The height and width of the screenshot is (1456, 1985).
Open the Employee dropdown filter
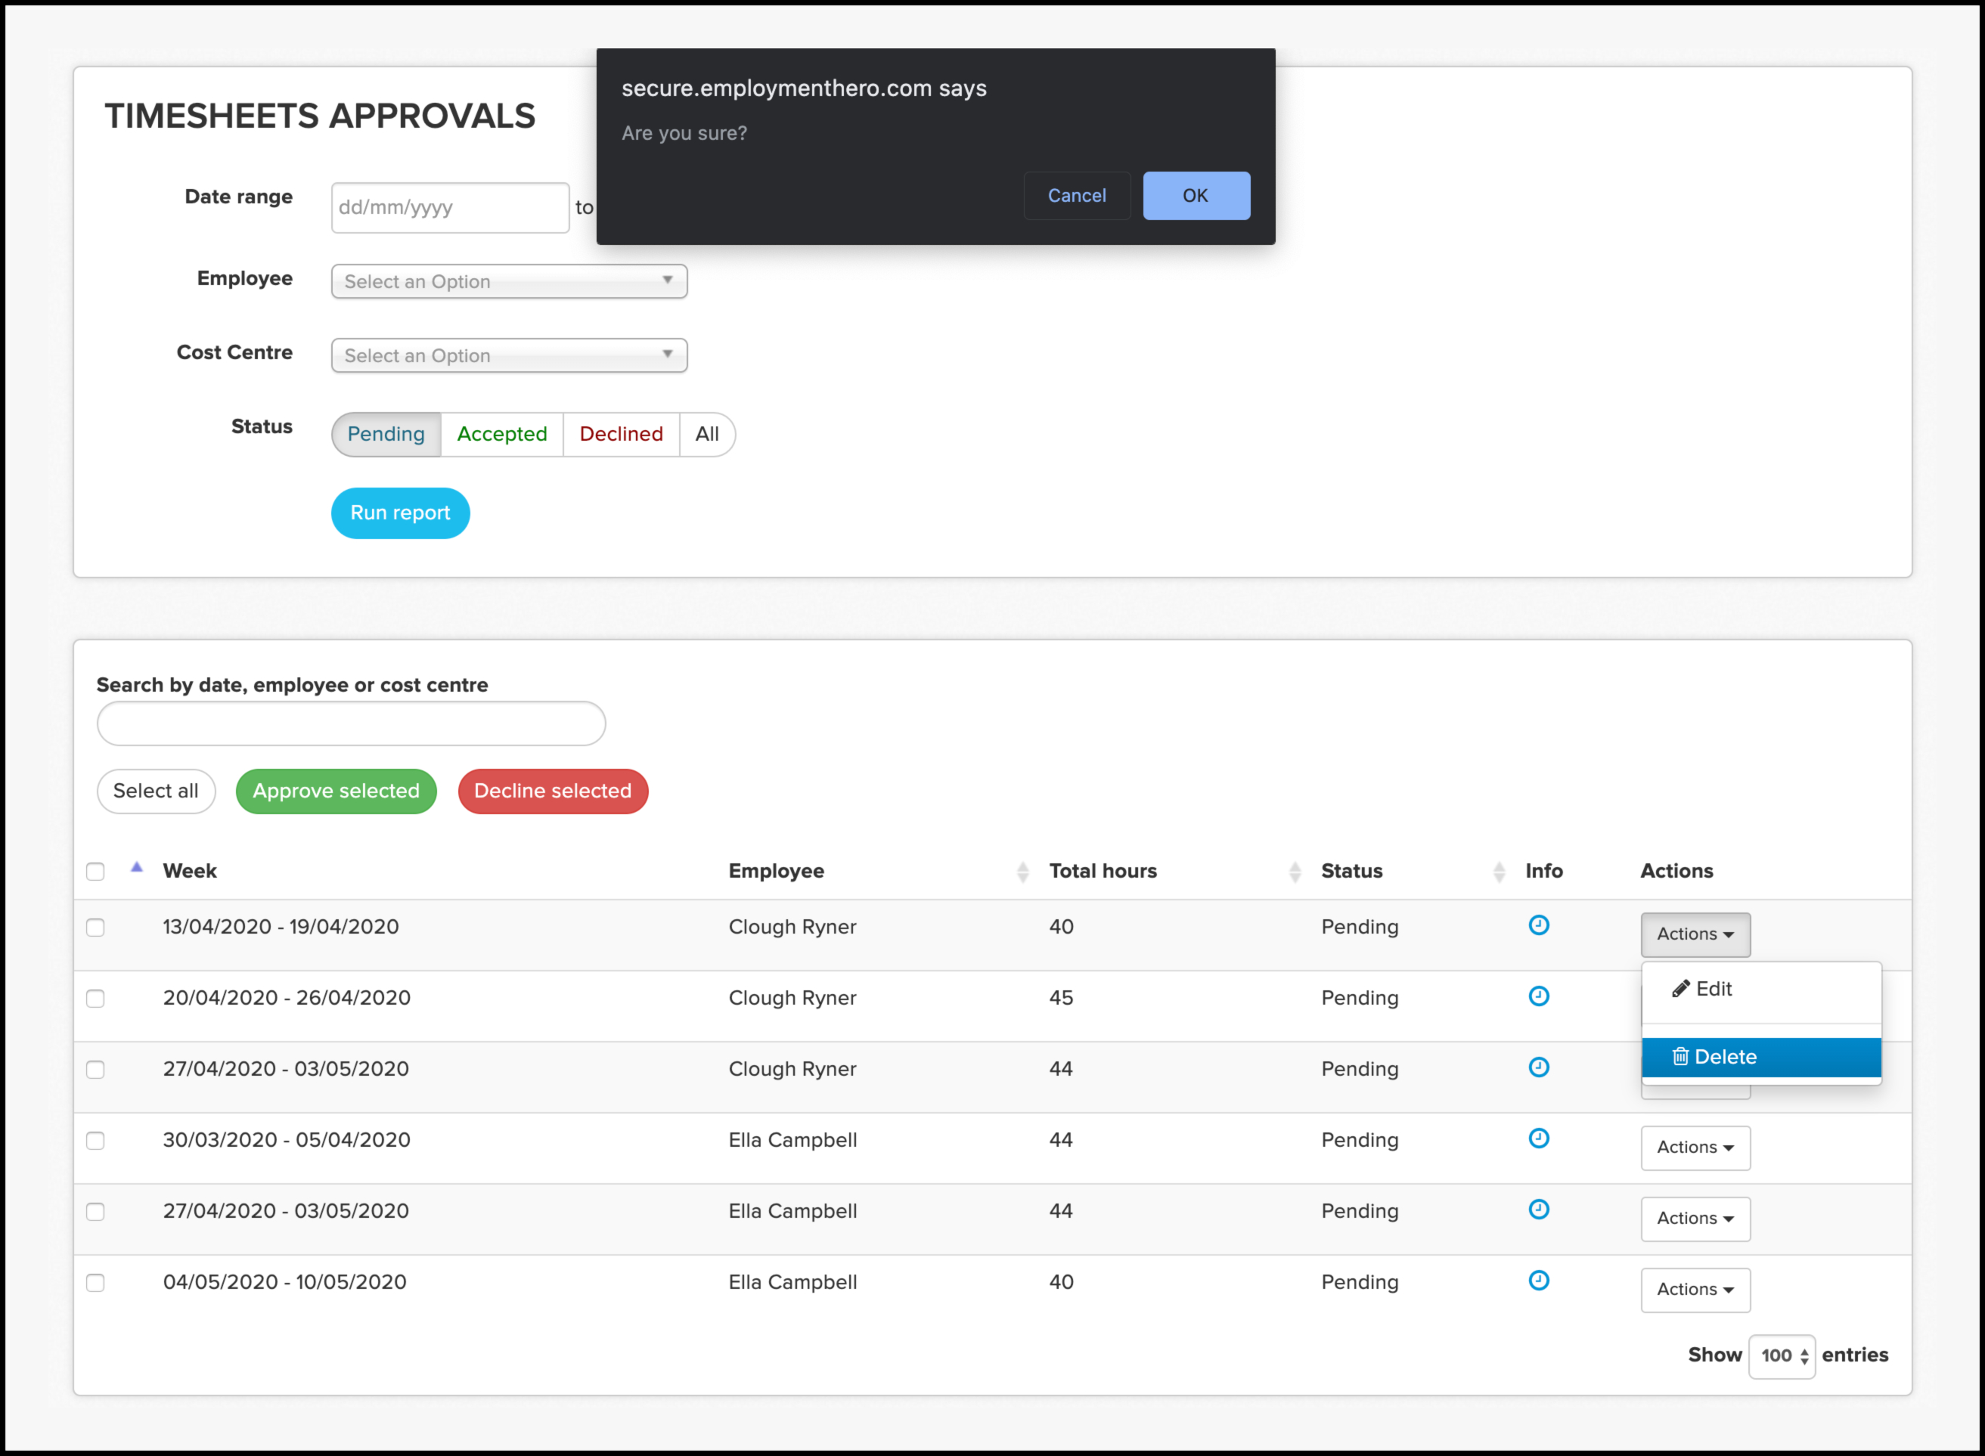click(x=509, y=281)
